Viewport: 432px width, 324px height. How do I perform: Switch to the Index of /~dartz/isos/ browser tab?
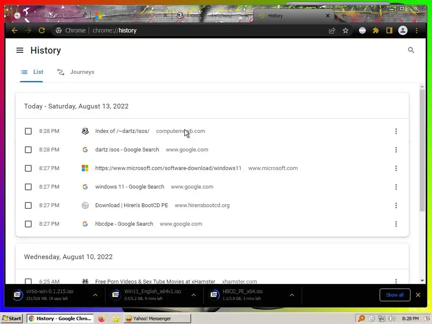(212, 16)
